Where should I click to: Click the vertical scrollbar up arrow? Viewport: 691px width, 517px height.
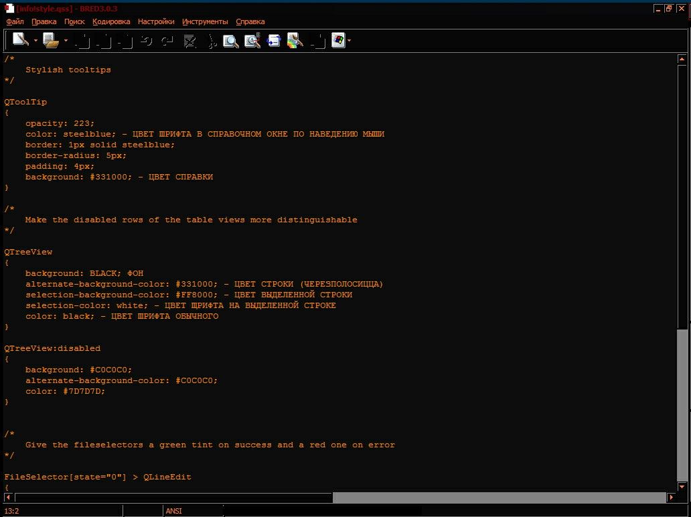tap(682, 59)
